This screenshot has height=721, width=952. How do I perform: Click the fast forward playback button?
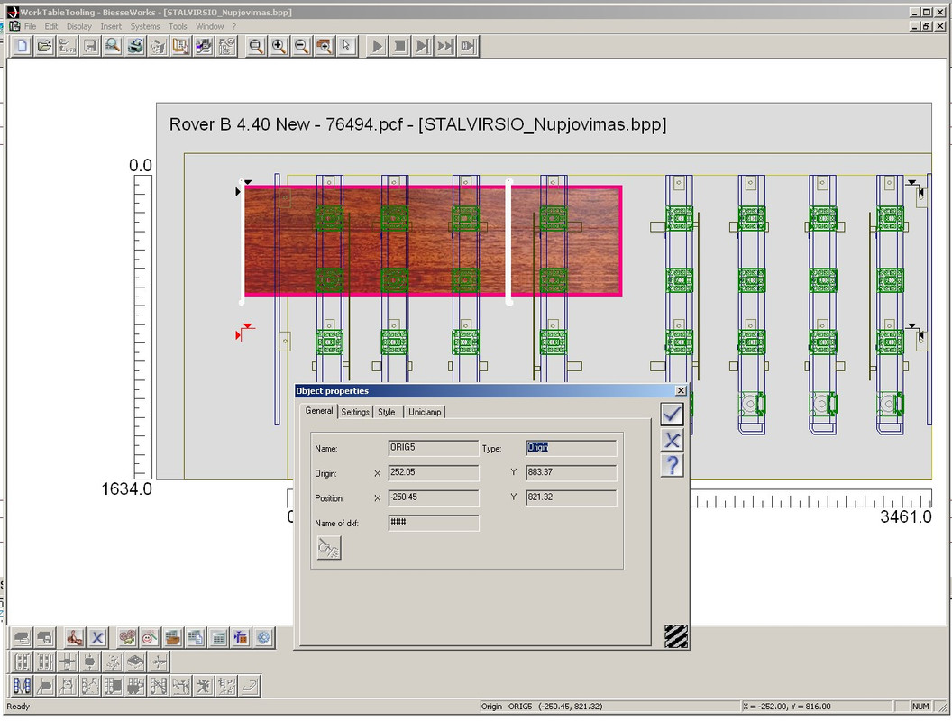click(445, 46)
